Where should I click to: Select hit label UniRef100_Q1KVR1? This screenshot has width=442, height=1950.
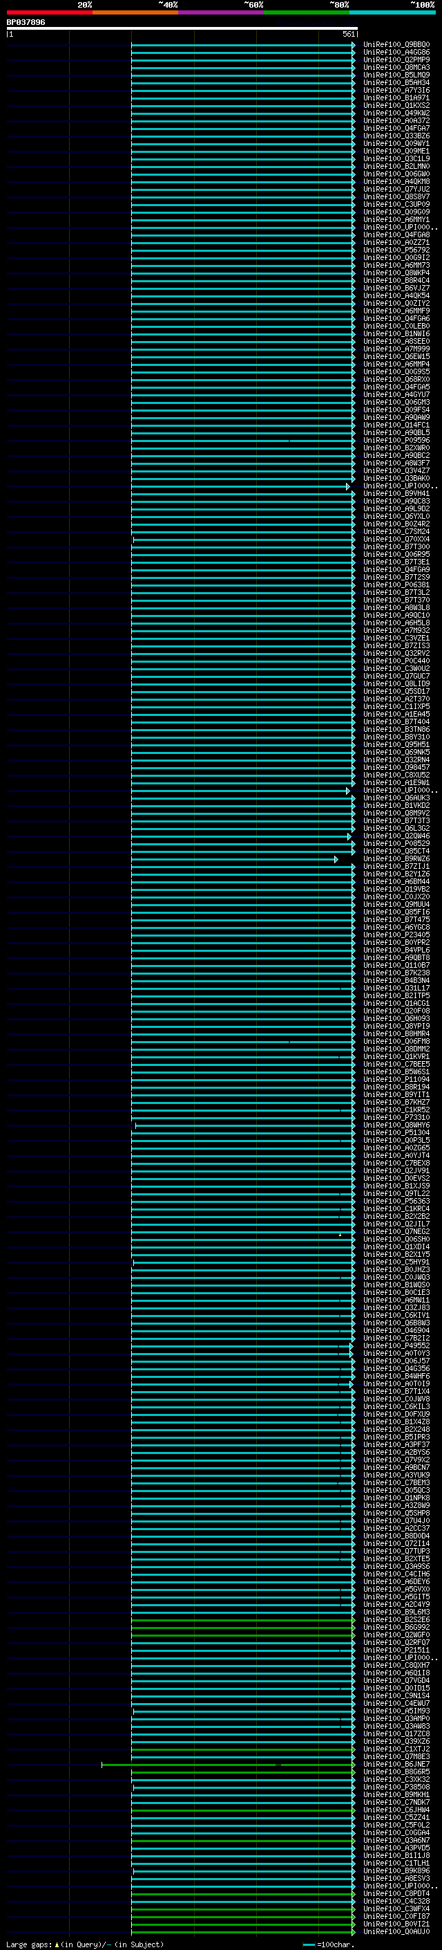click(x=396, y=1057)
